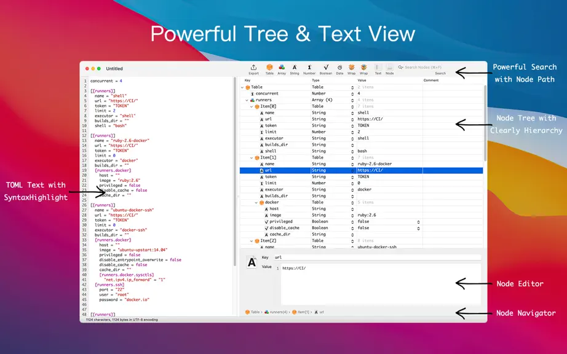567x354 pixels.
Task: Add an Array node from toolbar
Action: (x=282, y=69)
